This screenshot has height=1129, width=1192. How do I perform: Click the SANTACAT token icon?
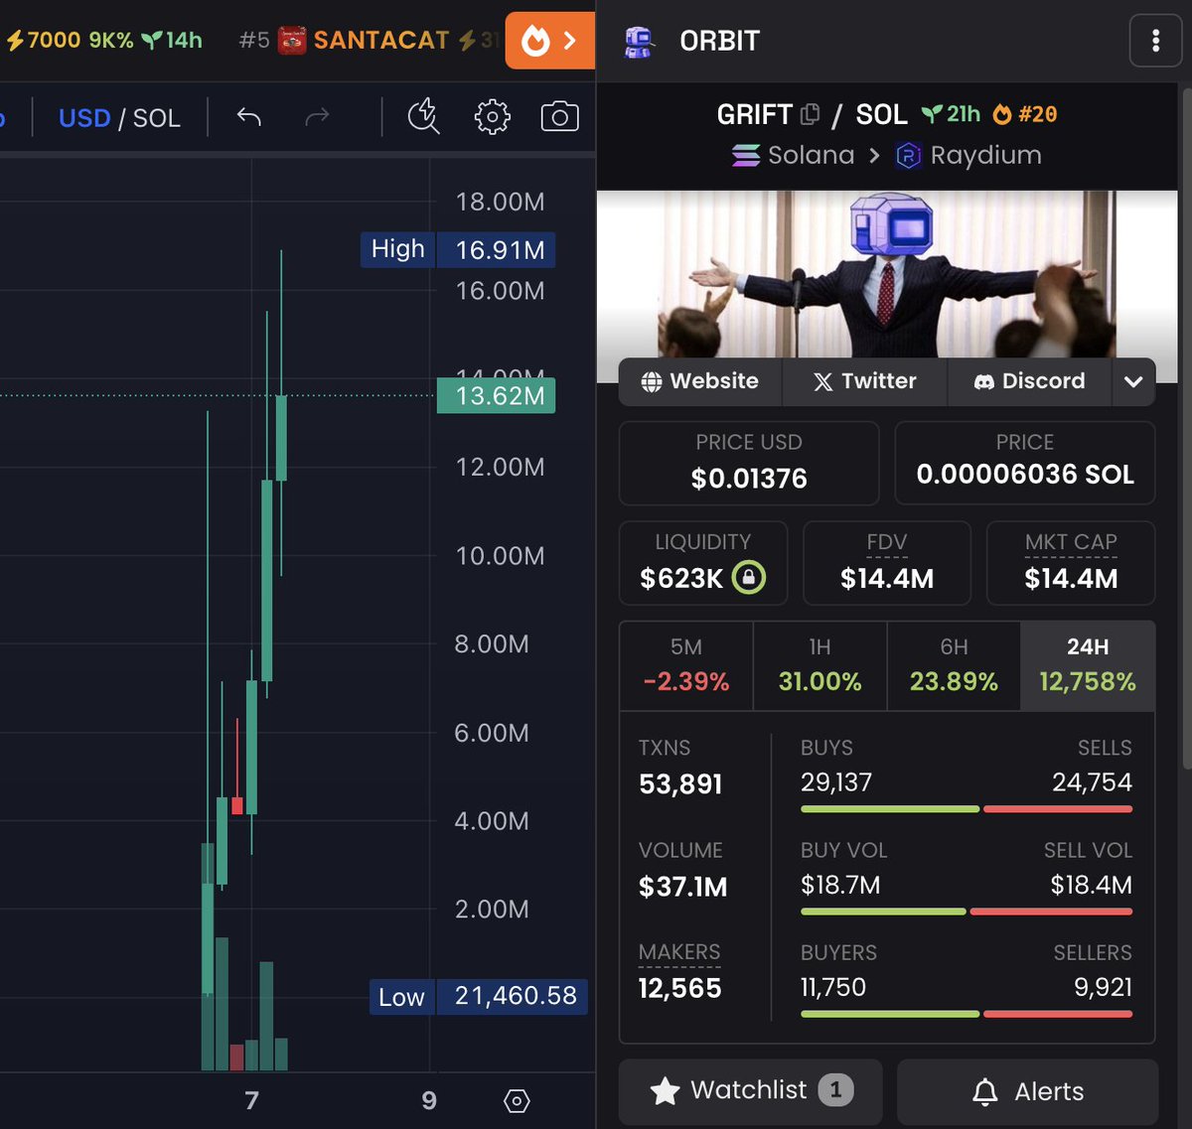pos(291,40)
